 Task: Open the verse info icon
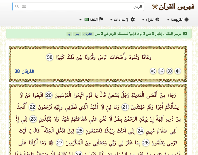pos(170,71)
